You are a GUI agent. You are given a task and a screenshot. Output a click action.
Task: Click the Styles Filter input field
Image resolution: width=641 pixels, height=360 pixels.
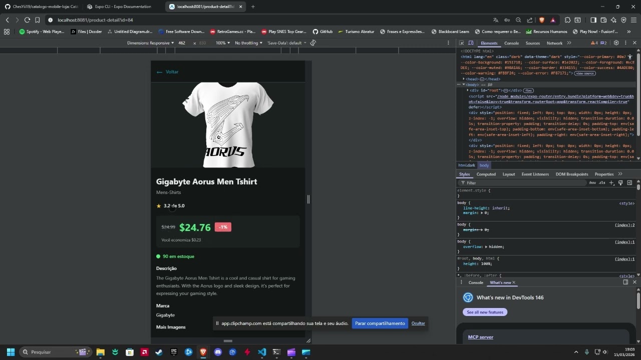tap(521, 183)
